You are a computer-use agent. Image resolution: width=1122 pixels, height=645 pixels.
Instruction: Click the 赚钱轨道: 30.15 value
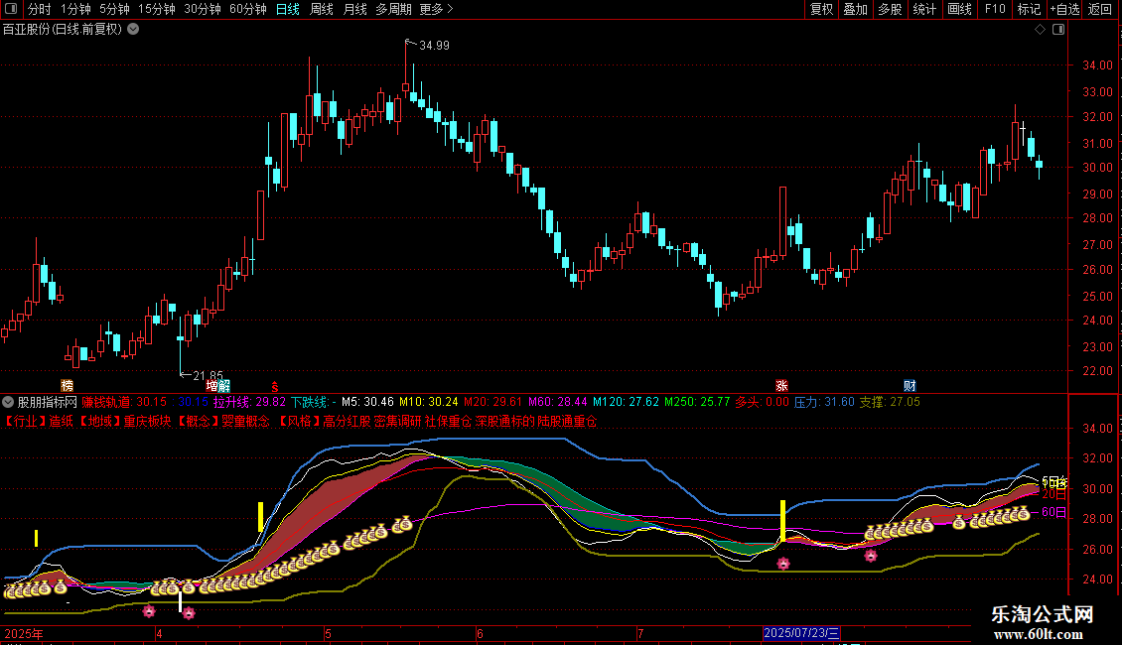tap(124, 402)
